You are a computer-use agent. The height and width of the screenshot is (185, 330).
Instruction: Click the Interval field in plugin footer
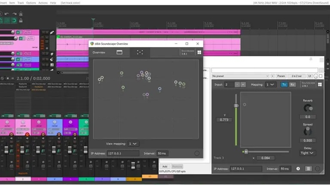(285, 169)
